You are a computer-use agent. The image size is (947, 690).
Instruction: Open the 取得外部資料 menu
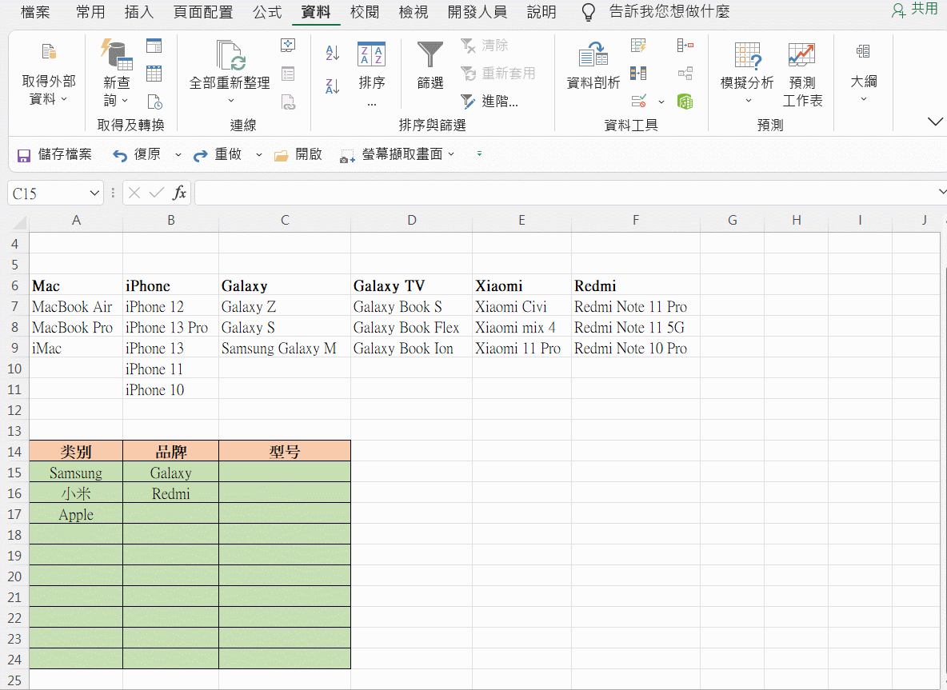pyautogui.click(x=49, y=73)
